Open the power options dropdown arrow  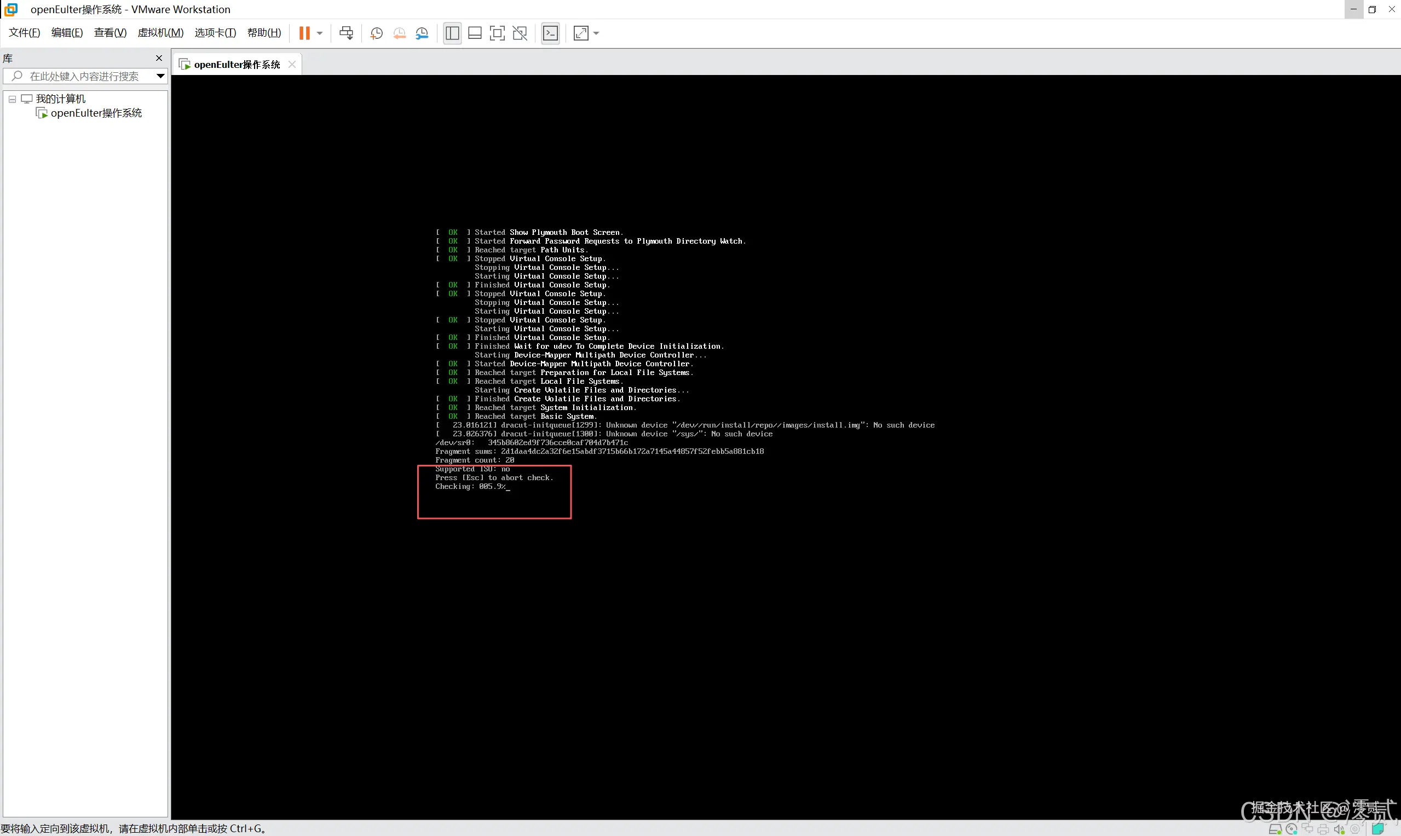[x=319, y=33]
